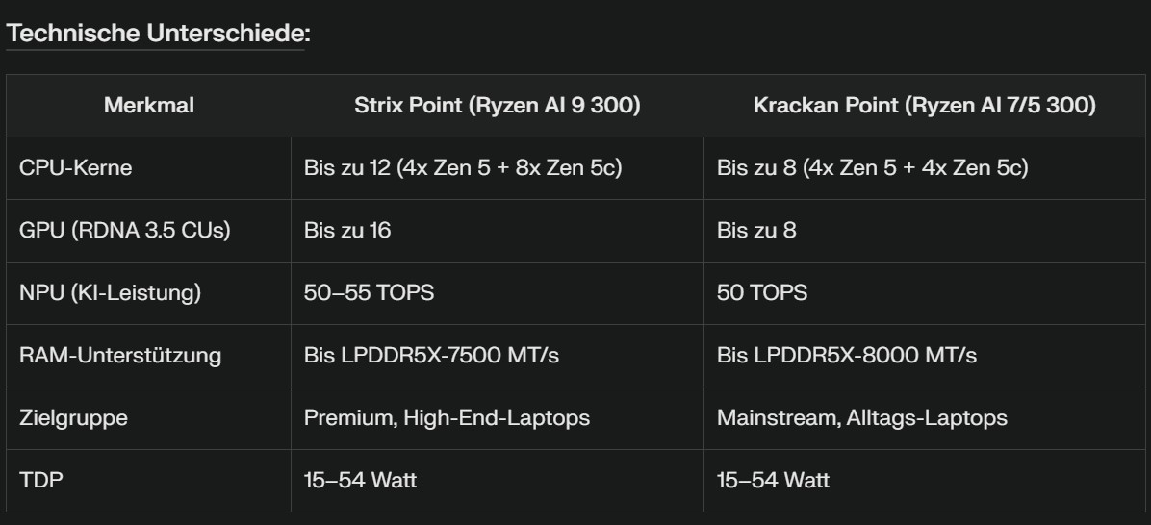Viewport: 1151px width, 525px height.
Task: Select the Krackan Point GPU compute units cell
Action: pos(756,231)
